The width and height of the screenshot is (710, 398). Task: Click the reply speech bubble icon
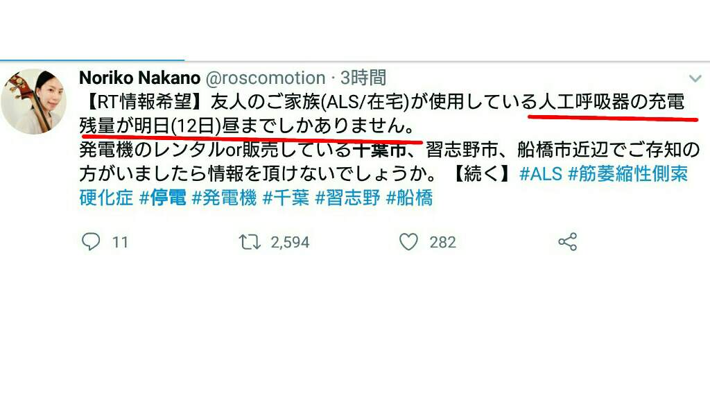pos(91,241)
